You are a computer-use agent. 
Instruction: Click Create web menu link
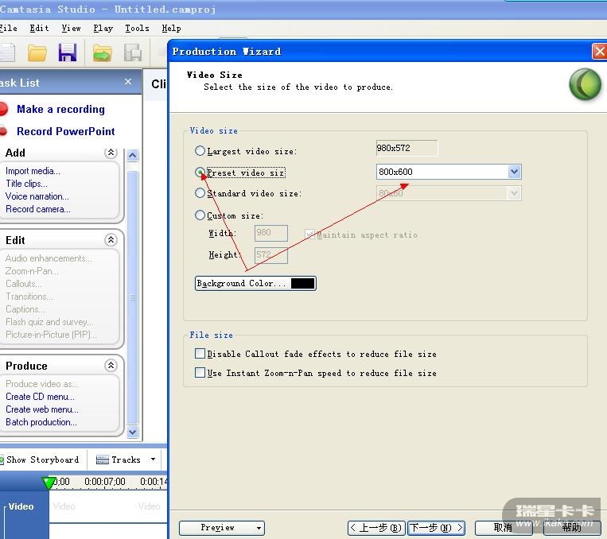42,409
